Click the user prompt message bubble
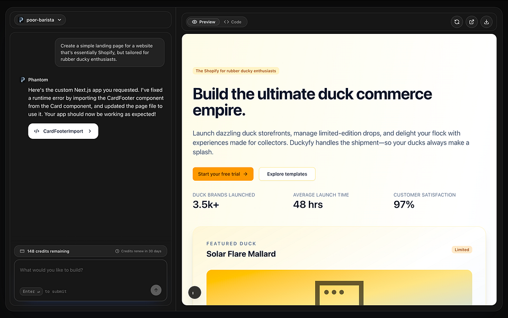This screenshot has height=318, width=508. click(110, 52)
